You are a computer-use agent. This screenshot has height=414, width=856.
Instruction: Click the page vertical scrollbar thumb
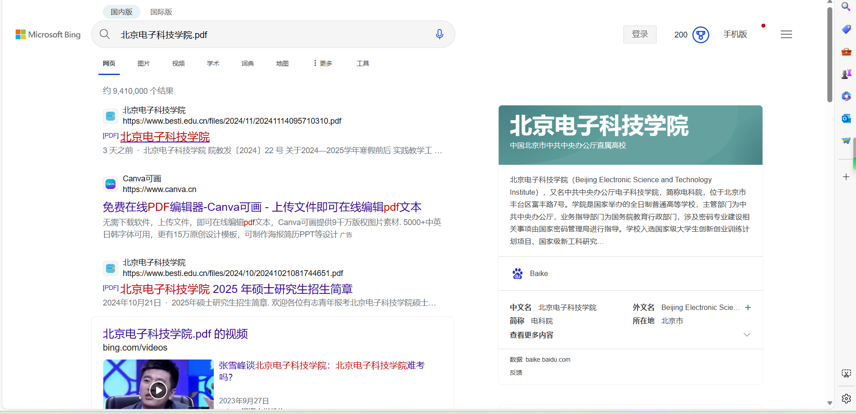[x=830, y=54]
